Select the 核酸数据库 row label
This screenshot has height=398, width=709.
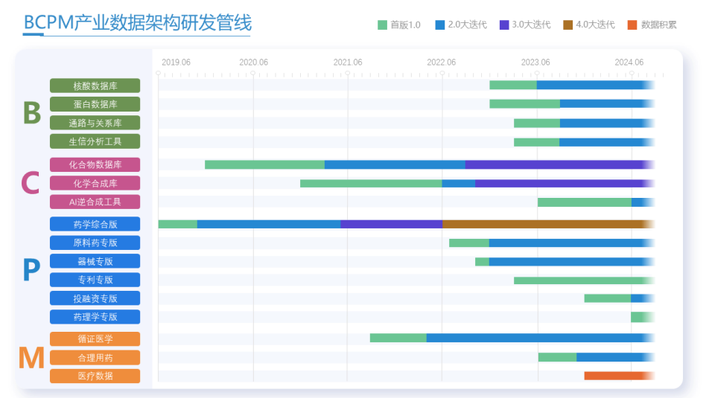click(x=95, y=86)
